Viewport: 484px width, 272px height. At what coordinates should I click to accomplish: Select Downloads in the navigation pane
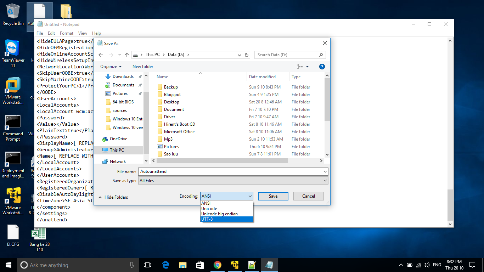click(123, 76)
